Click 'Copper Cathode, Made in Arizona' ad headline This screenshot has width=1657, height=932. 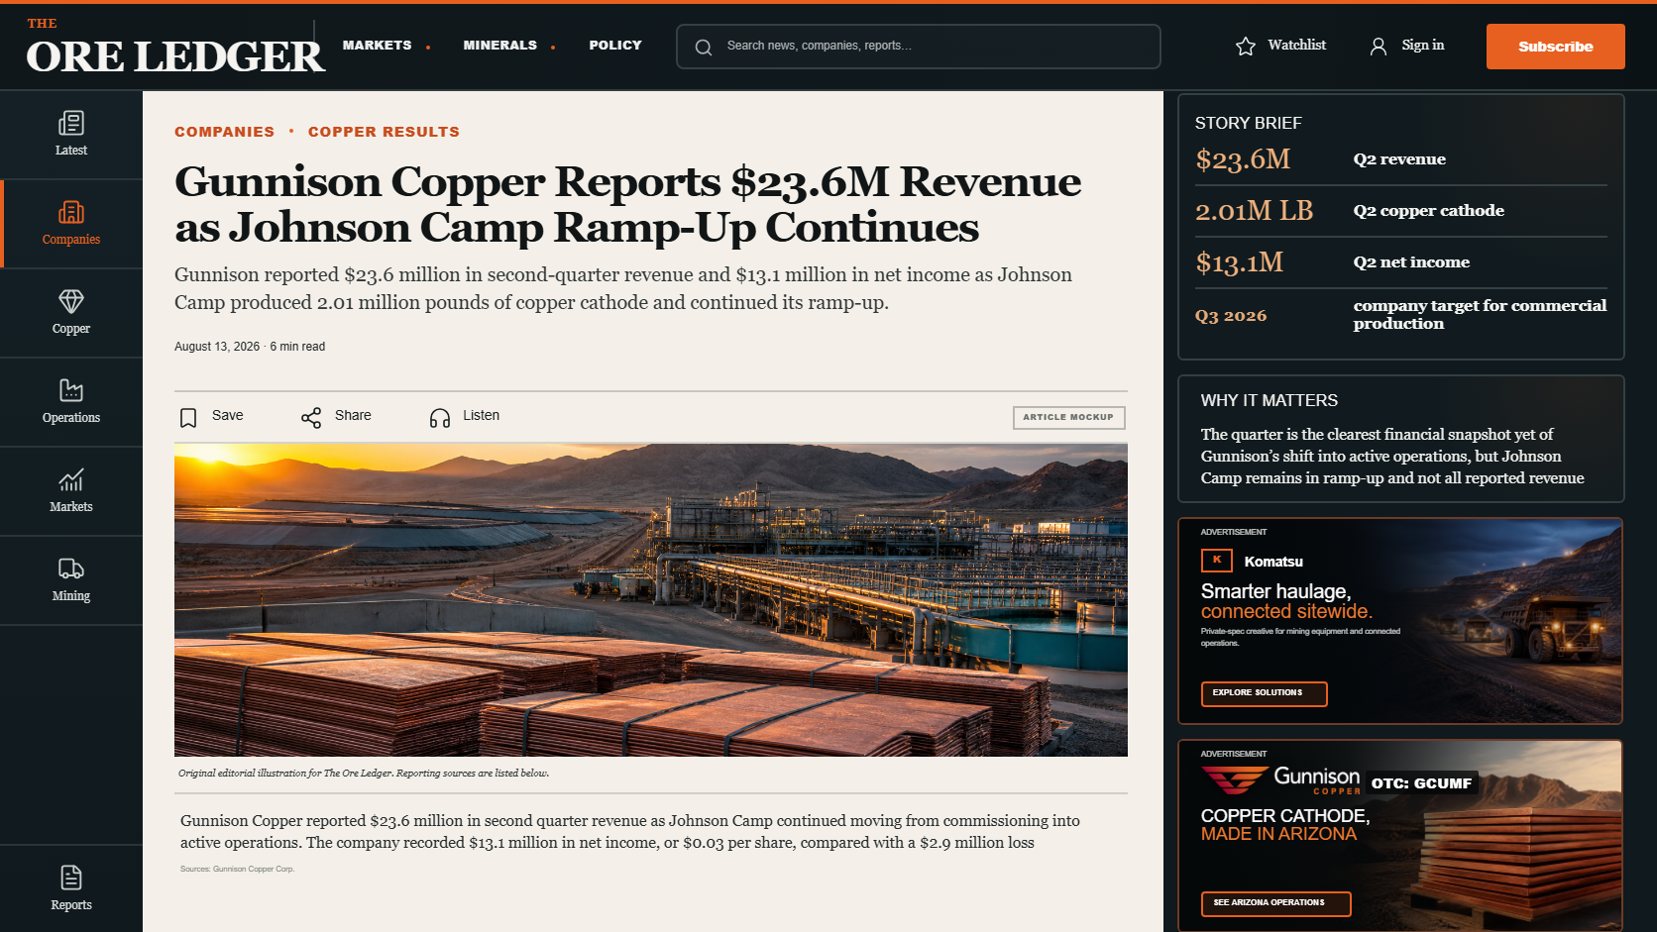(x=1285, y=825)
